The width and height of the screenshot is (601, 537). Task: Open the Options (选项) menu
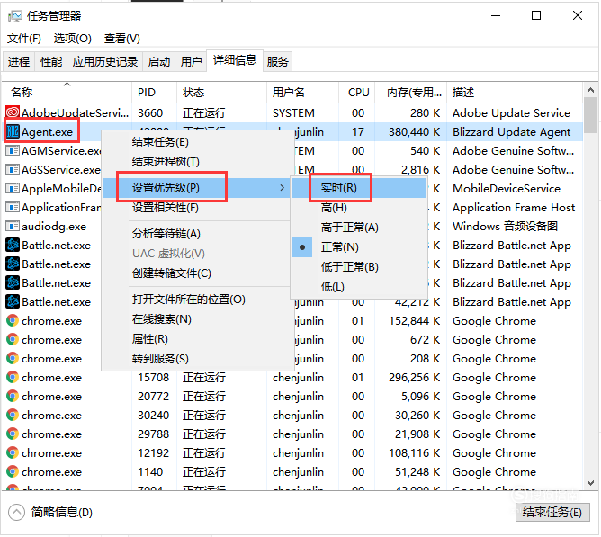pos(73,39)
